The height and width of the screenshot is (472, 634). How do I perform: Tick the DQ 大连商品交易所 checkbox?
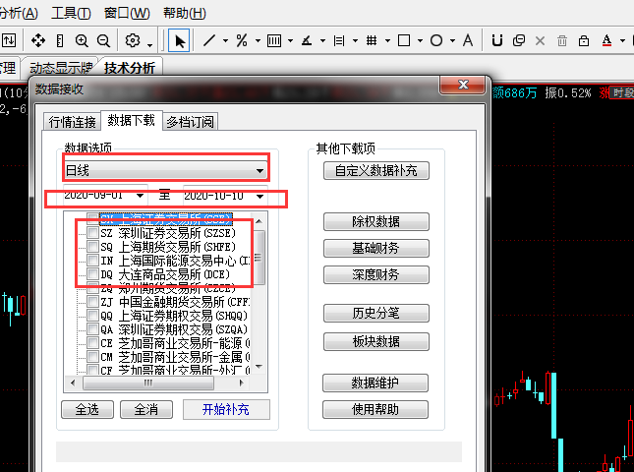click(x=92, y=274)
